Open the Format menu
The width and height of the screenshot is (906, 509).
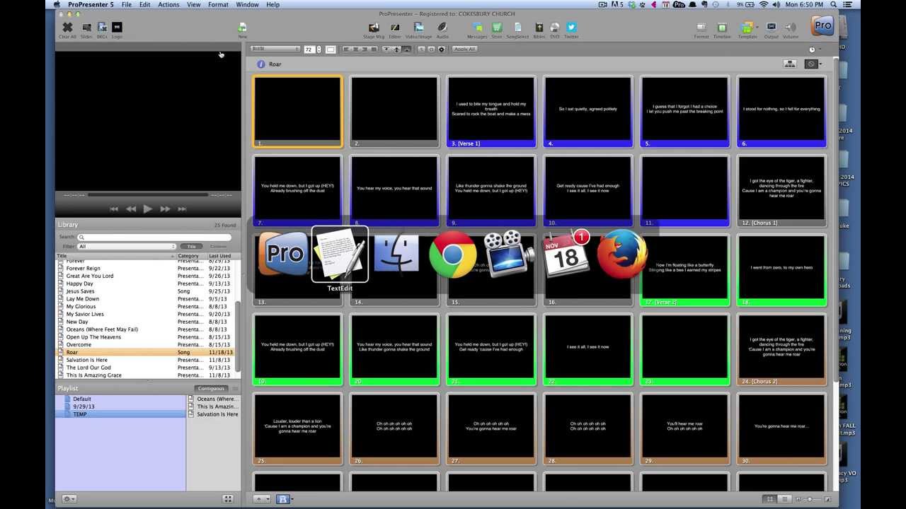point(218,4)
